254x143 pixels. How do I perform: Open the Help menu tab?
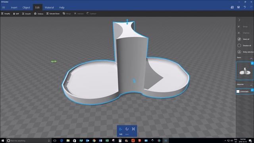click(62, 8)
